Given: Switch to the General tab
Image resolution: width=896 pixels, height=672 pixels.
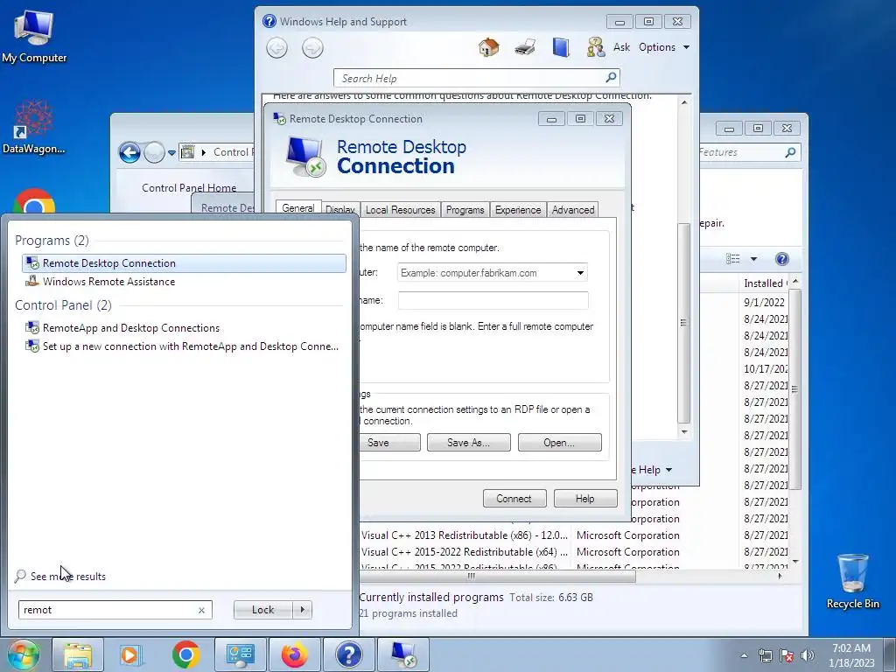Looking at the screenshot, I should coord(298,208).
